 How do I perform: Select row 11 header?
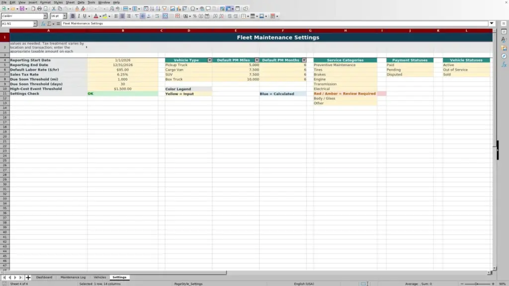(4, 93)
